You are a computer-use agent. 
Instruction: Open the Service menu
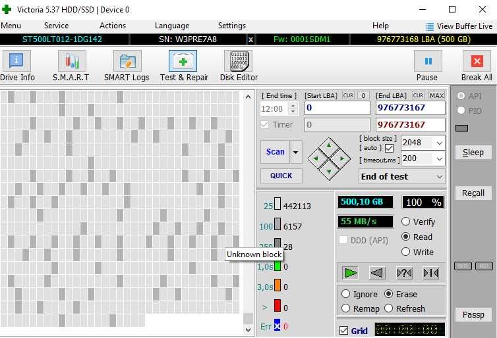(56, 26)
